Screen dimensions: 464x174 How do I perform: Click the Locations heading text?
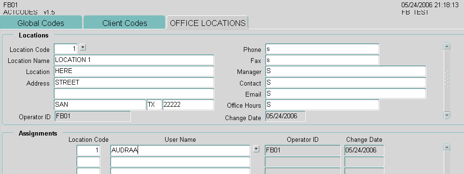[x=33, y=36]
